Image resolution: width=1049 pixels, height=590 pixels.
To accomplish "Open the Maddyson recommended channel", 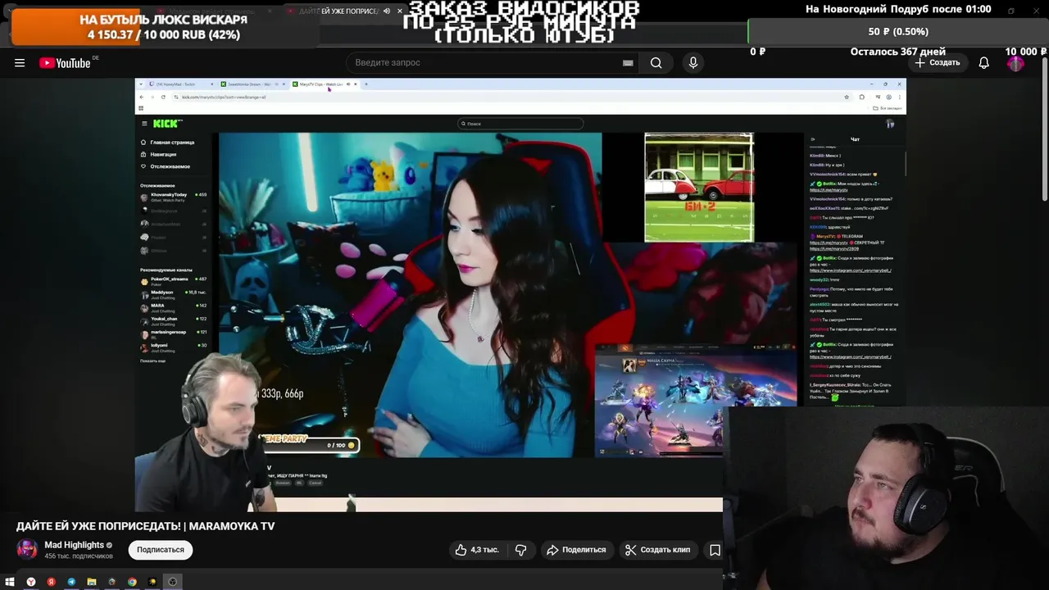I will (x=173, y=294).
